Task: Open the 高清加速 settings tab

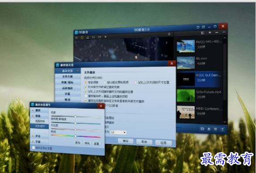Action: (x=68, y=88)
